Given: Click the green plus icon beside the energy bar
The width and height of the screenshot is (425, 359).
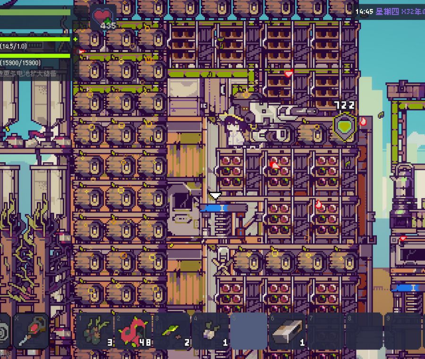Looking at the screenshot, I should click(x=76, y=39).
